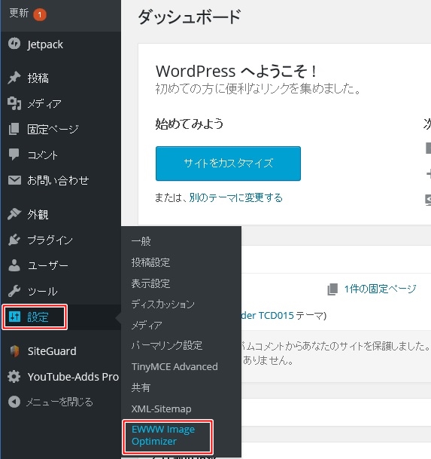Click the envelope icon beside お問い合わせ
The height and width of the screenshot is (459, 431).
[14, 180]
